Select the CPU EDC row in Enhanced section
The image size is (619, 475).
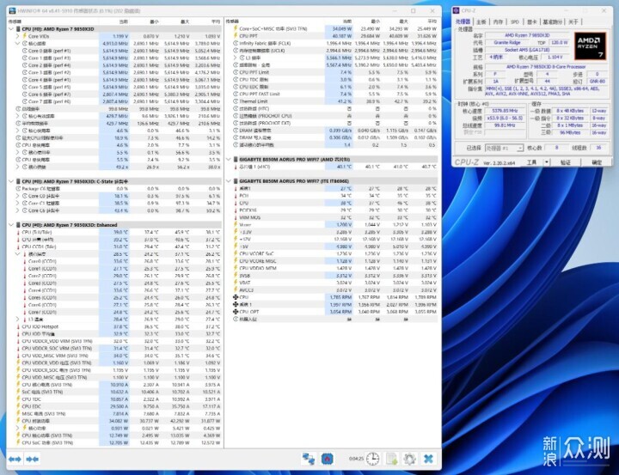coord(114,406)
